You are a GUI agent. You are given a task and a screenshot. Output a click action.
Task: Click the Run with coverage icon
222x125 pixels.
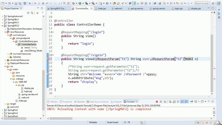[x=86, y=3]
